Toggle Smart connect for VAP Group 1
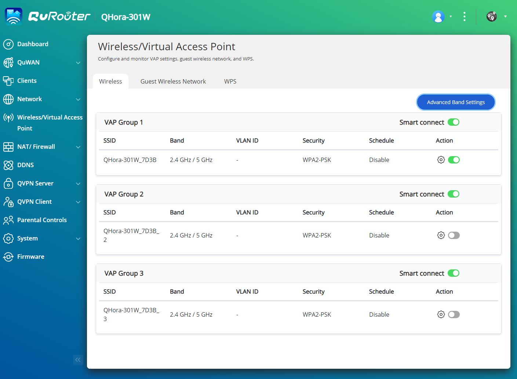The height and width of the screenshot is (379, 517). [x=454, y=122]
